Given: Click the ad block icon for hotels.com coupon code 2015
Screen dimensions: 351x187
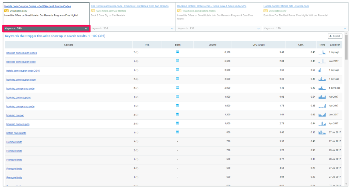Looking at the screenshot, I should pyautogui.click(x=178, y=70).
